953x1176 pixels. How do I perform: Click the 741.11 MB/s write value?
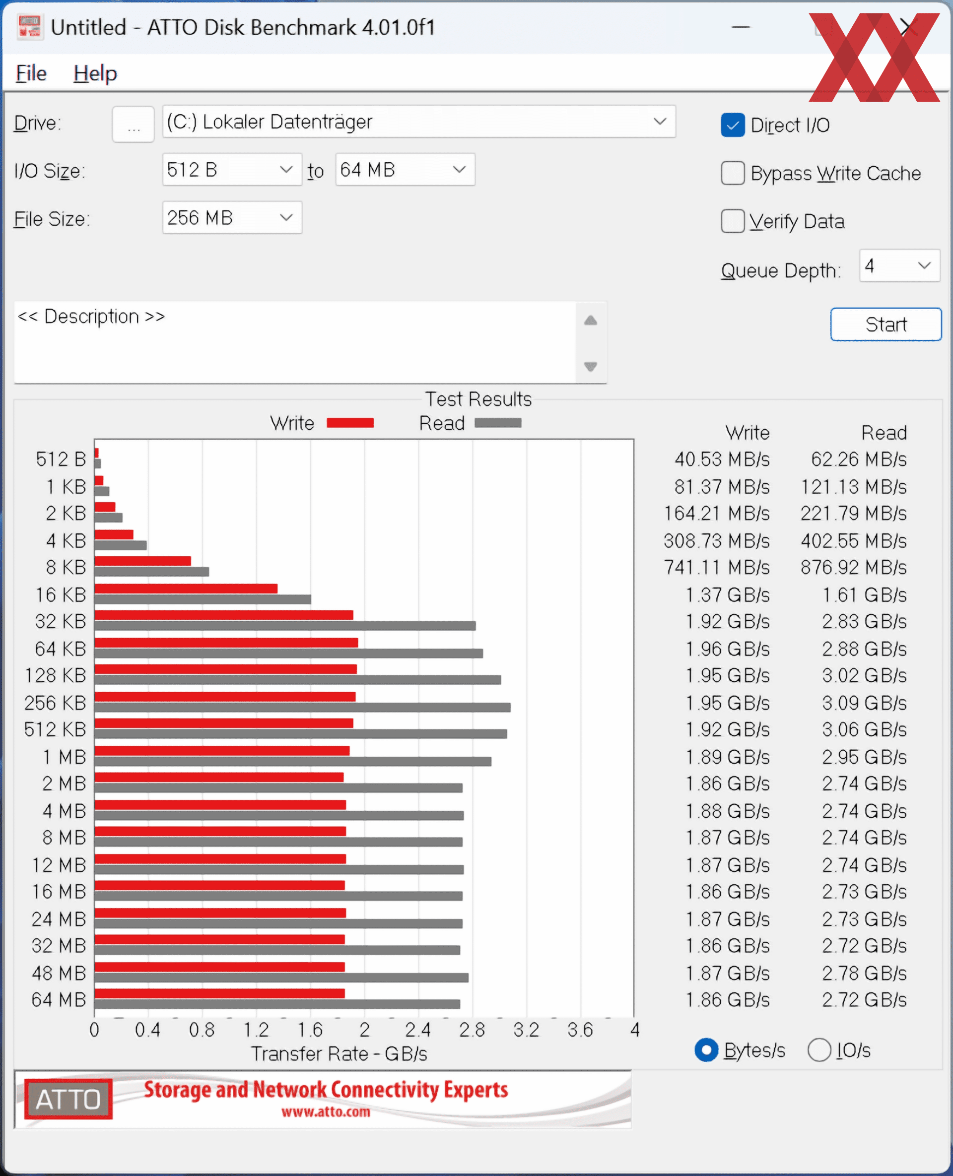(716, 568)
